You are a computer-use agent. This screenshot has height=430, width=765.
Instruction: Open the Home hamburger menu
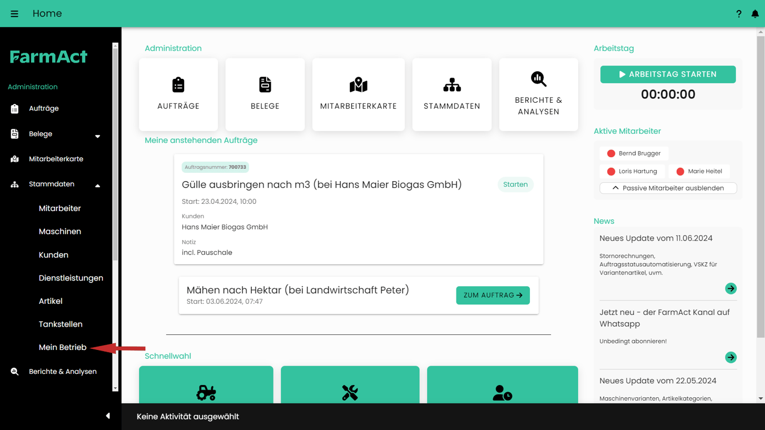click(x=14, y=13)
